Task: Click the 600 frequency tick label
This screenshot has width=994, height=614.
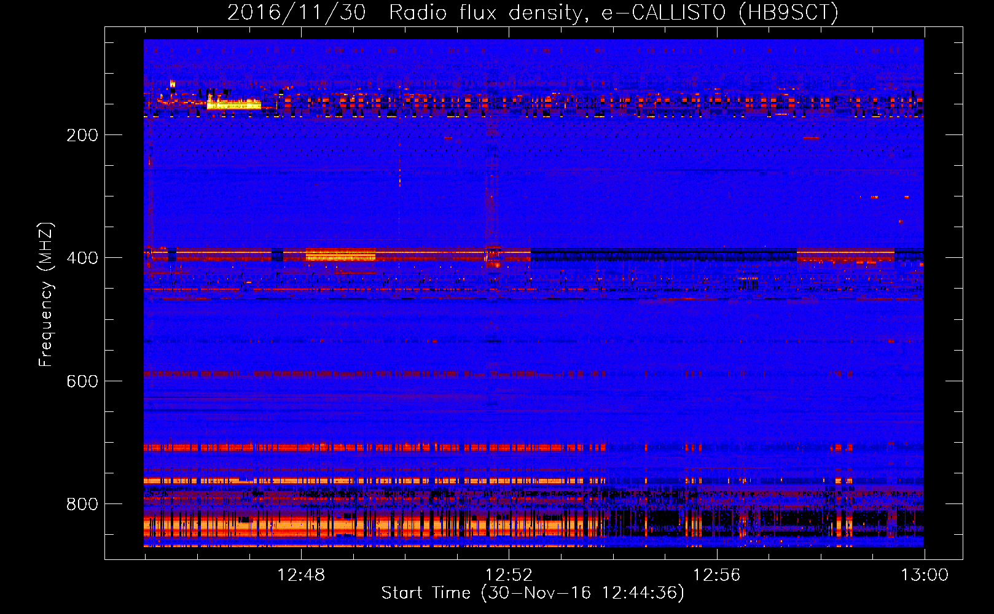Action: [82, 381]
